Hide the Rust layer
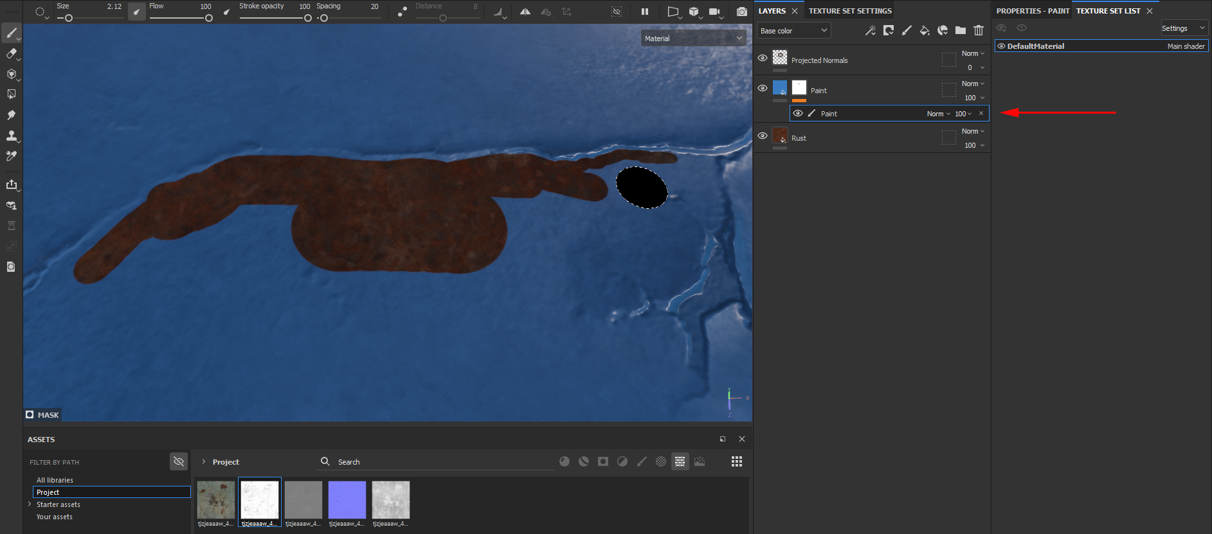Viewport: 1212px width, 534px height. click(763, 136)
